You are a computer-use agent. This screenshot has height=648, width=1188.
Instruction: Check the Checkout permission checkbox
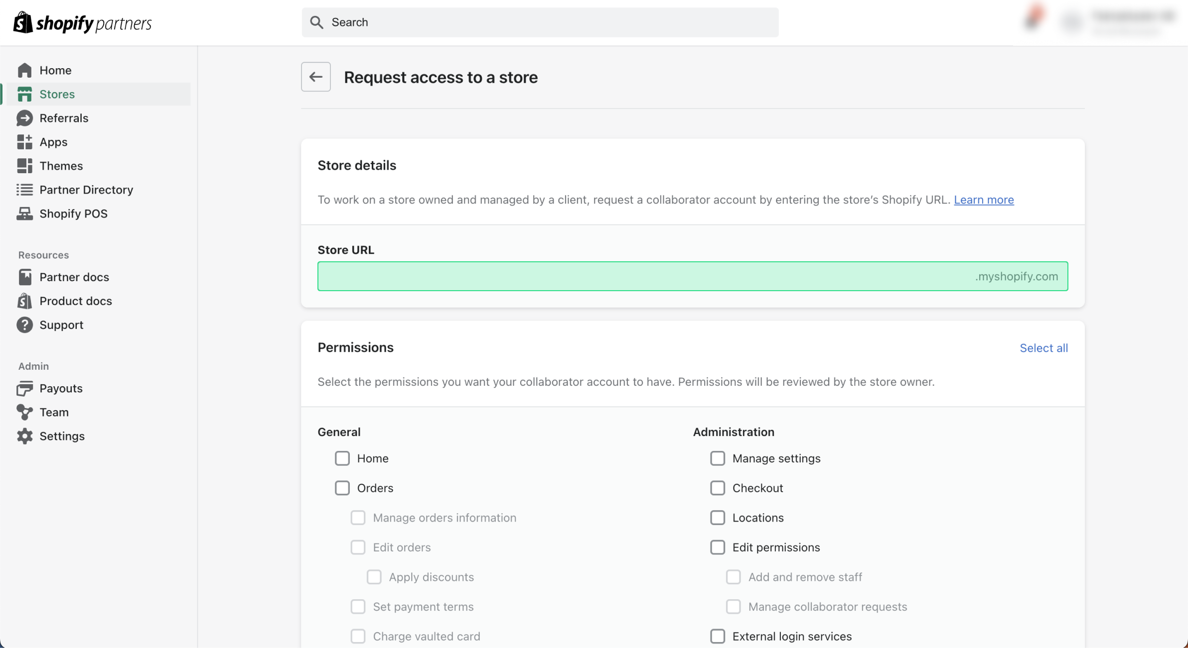pos(718,488)
